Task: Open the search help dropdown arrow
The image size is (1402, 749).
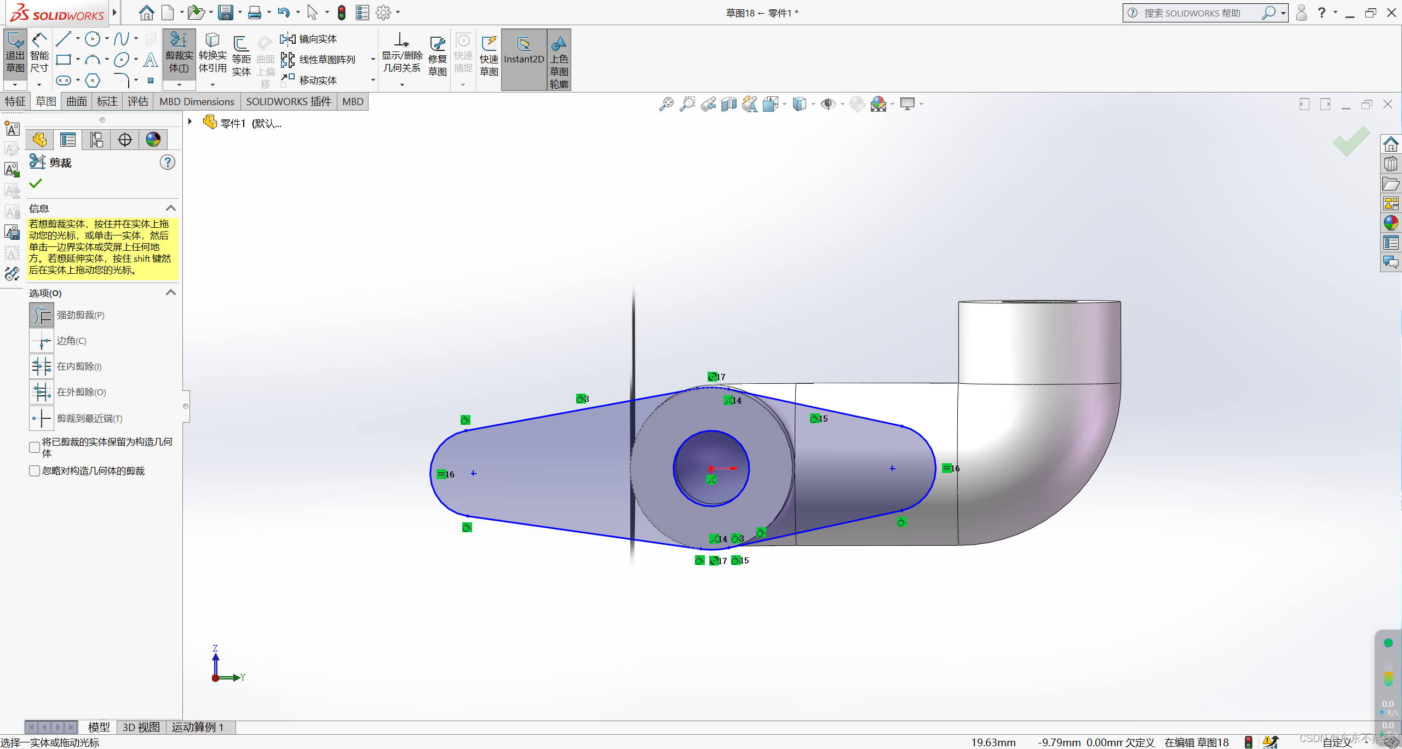Action: click(1283, 13)
